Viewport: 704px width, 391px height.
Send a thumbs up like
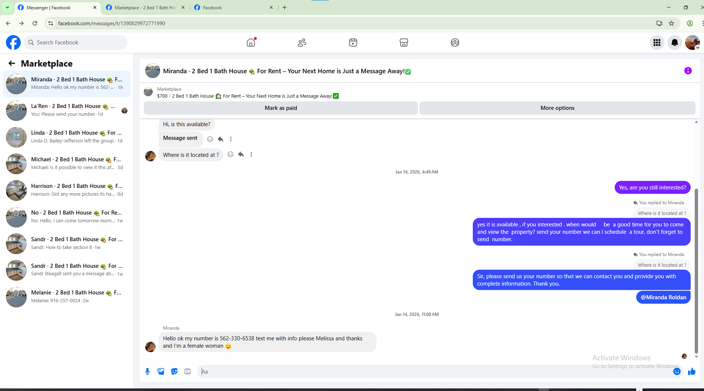(x=691, y=371)
